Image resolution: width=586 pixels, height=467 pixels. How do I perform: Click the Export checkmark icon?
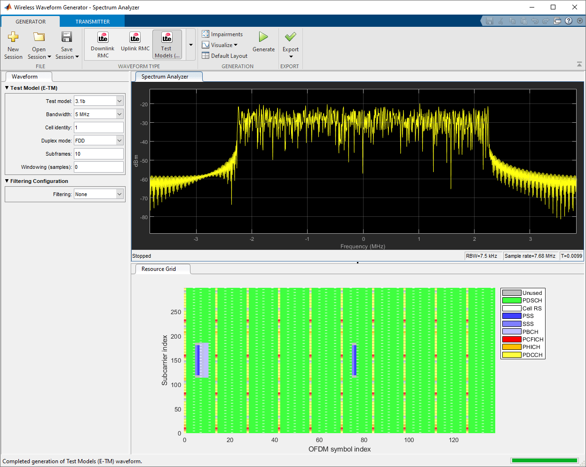click(290, 37)
